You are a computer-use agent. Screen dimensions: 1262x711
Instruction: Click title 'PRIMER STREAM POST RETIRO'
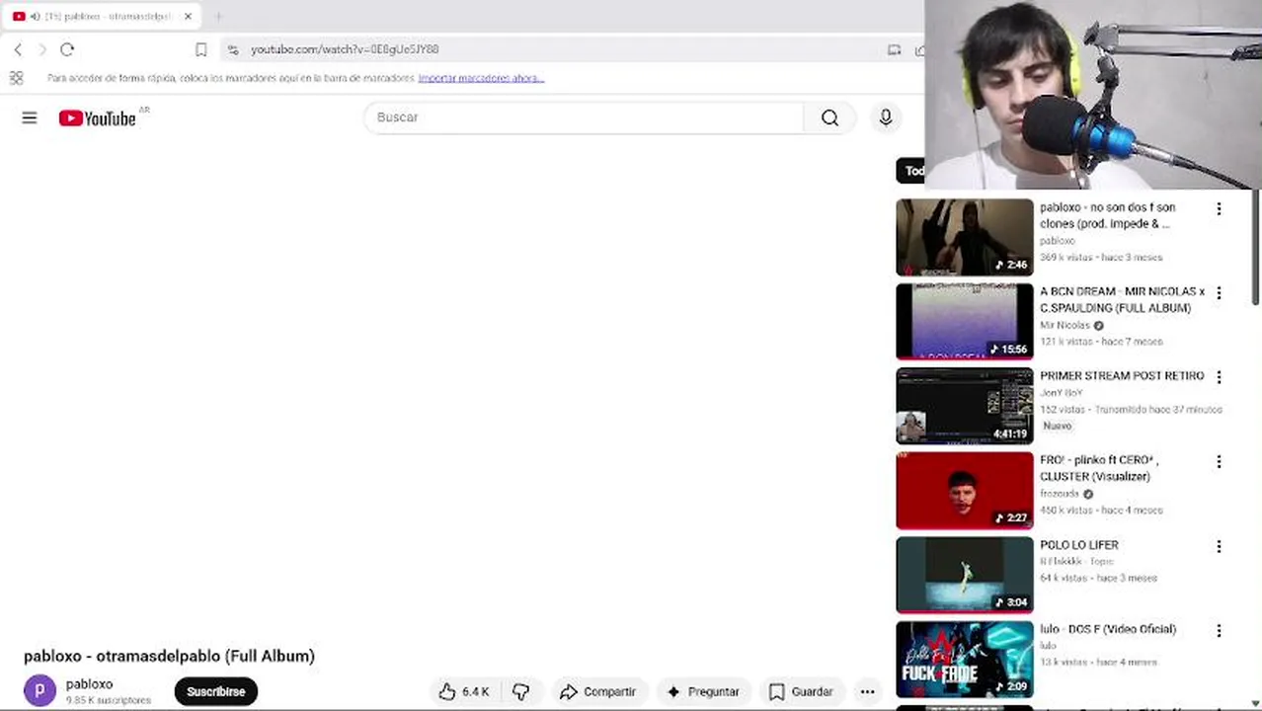point(1122,376)
